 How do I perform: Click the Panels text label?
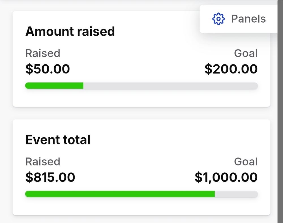(x=248, y=19)
